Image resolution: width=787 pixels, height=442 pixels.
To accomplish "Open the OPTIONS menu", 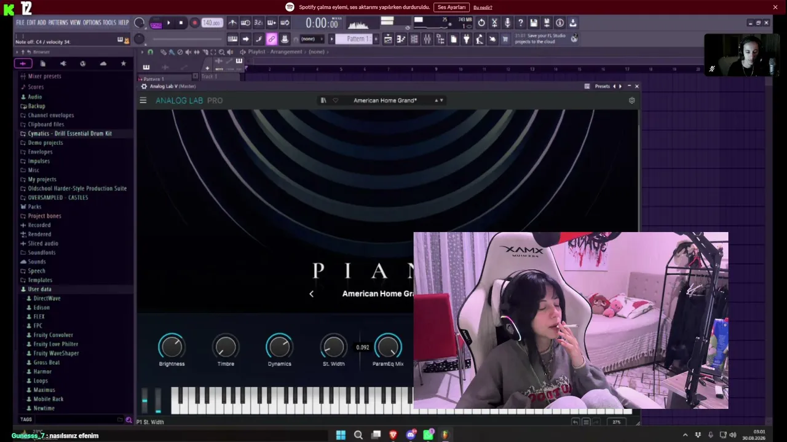I will [92, 23].
